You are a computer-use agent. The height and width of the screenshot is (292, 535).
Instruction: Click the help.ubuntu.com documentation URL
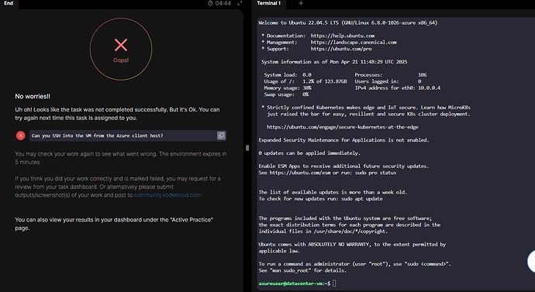point(343,36)
